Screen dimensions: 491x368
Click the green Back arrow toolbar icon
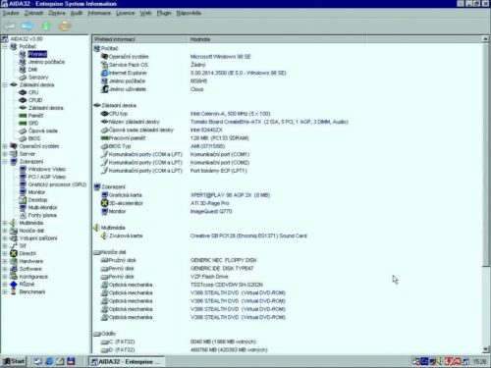coord(10,26)
